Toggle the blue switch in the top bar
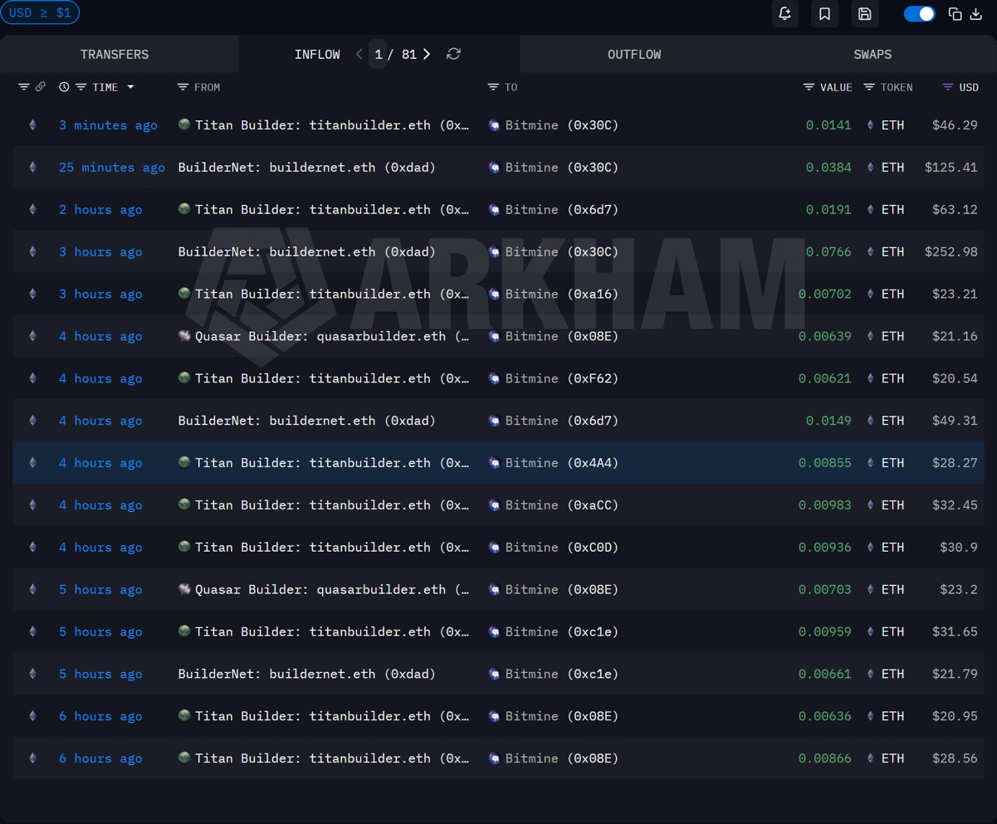Screen dimensions: 997x824 tap(919, 14)
